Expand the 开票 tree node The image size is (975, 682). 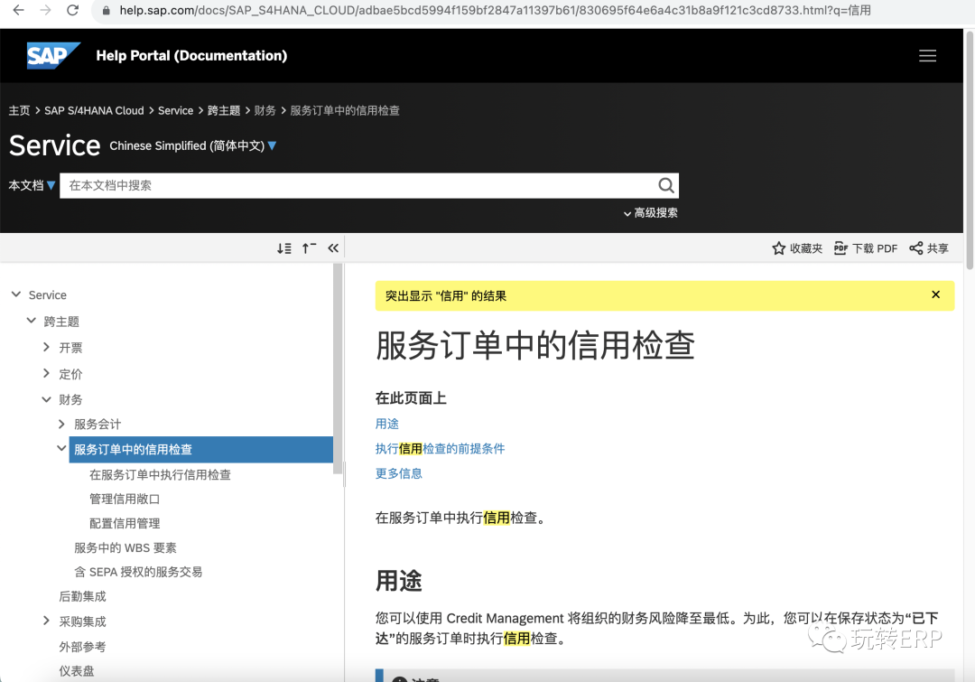46,347
